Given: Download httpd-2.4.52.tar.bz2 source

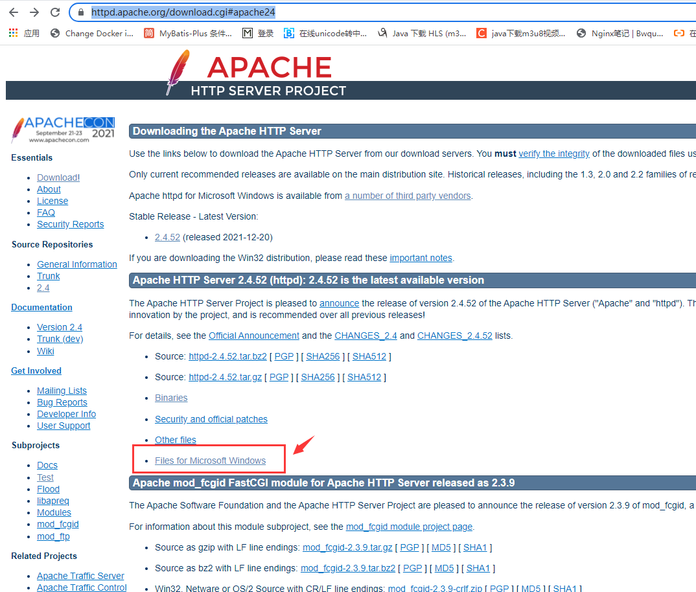Looking at the screenshot, I should [227, 356].
